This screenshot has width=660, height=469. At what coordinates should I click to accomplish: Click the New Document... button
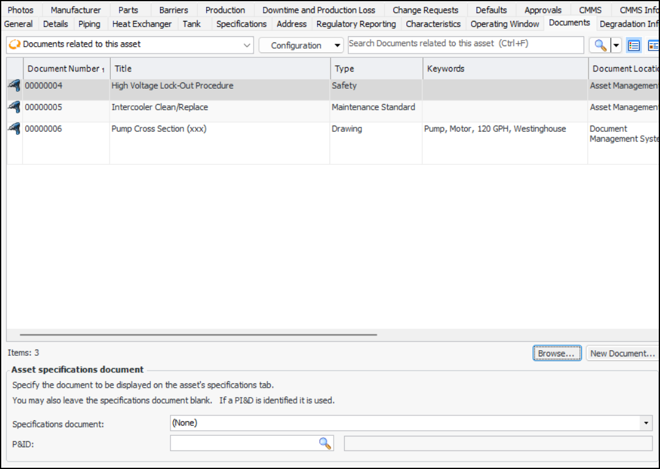click(x=622, y=353)
